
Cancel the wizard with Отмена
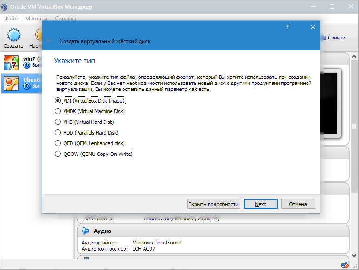298,204
